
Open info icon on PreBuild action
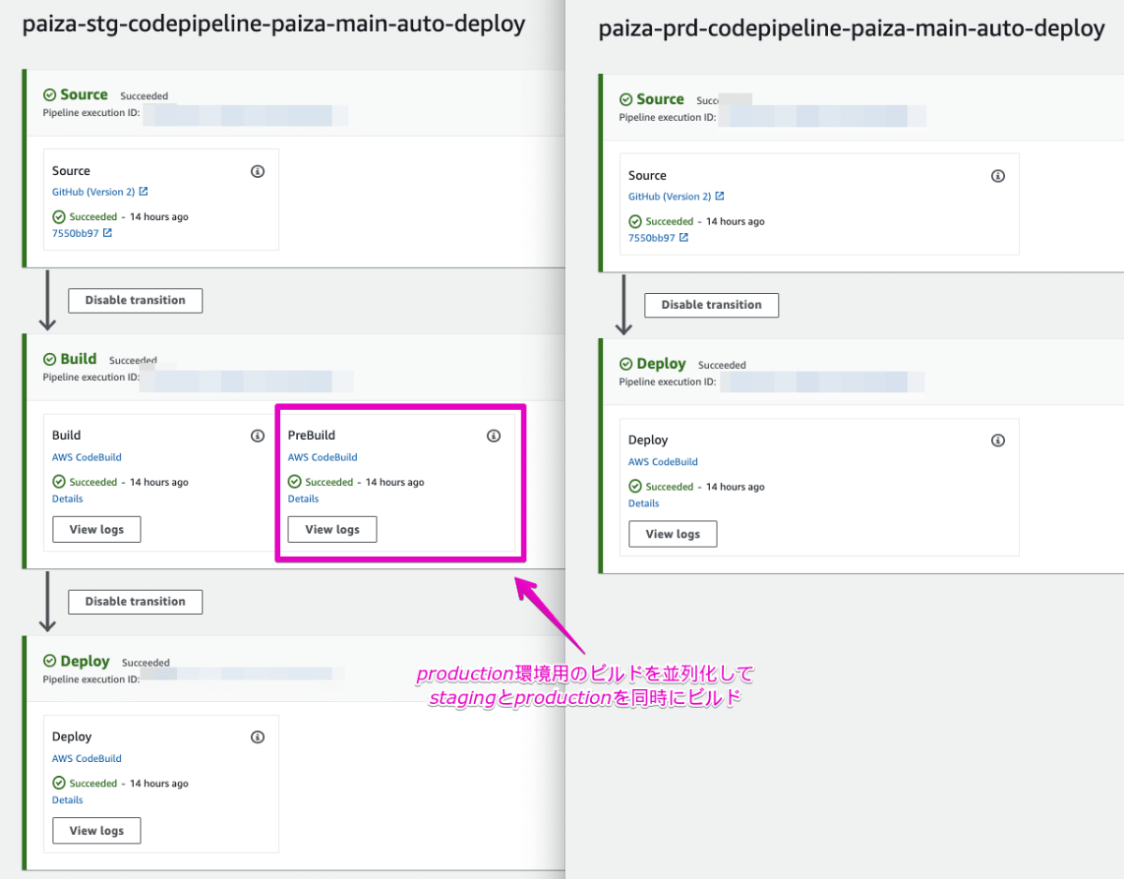(494, 435)
